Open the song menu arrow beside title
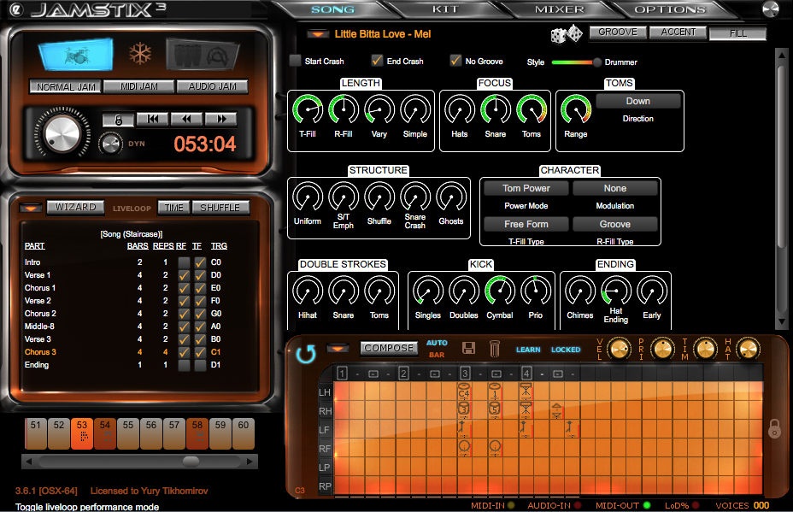The image size is (793, 512). [x=318, y=34]
